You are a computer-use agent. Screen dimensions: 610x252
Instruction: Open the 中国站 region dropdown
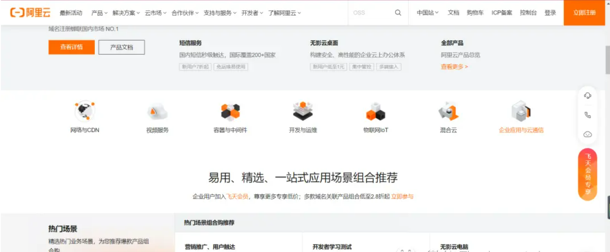pyautogui.click(x=427, y=13)
